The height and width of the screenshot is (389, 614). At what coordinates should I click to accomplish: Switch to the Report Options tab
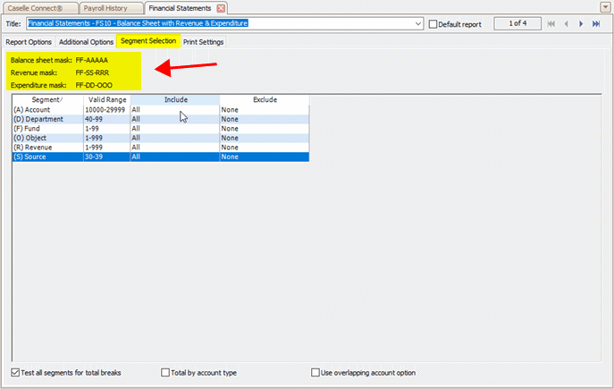pos(29,41)
